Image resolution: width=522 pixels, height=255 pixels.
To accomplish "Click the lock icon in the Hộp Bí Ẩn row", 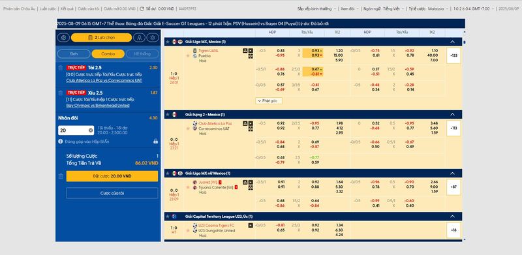I will 155,141.
